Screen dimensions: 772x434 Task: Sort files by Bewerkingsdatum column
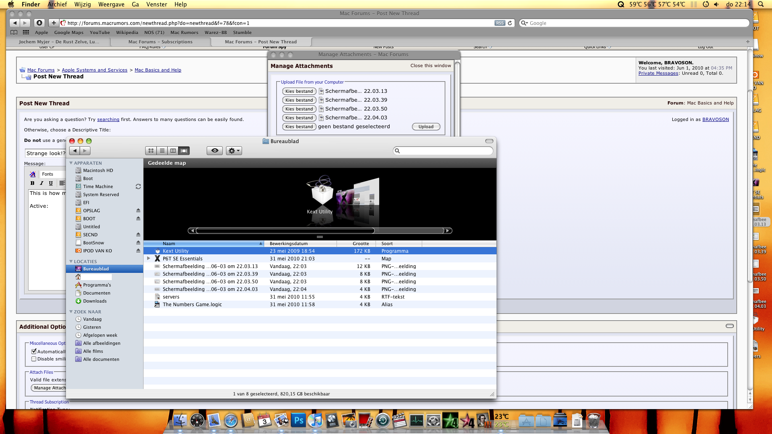click(x=300, y=244)
